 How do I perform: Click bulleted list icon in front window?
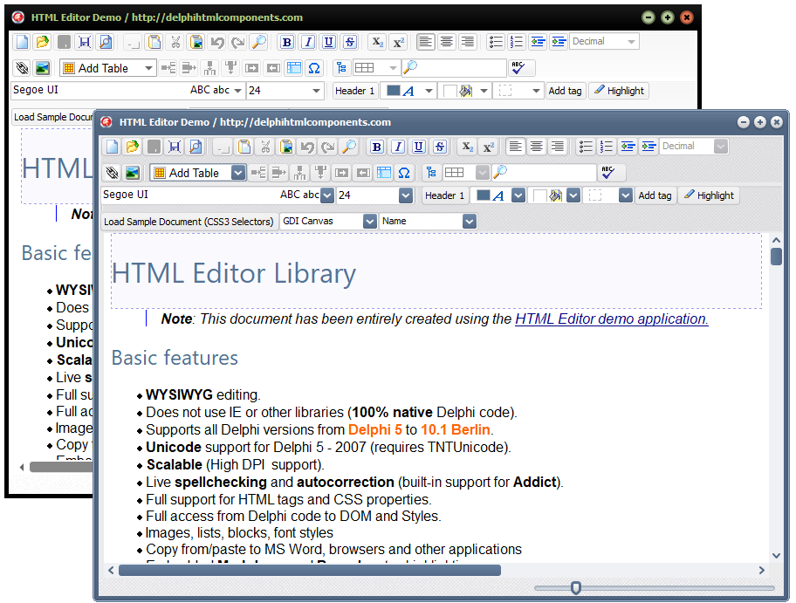point(586,147)
